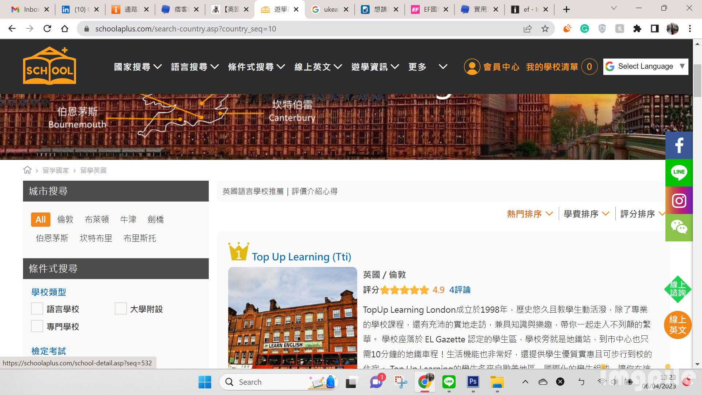Check the 語言學校 checkbox

point(37,309)
